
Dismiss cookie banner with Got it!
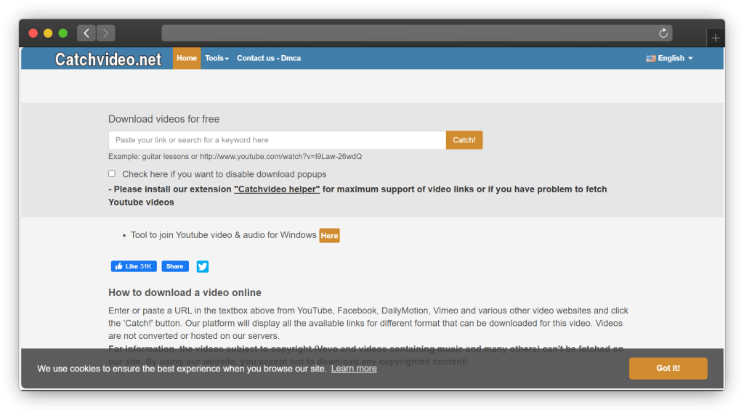tap(668, 368)
